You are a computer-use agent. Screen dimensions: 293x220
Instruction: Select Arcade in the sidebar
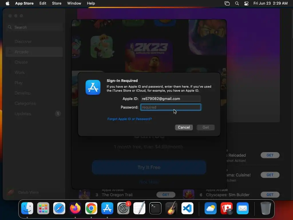[x=34, y=52]
